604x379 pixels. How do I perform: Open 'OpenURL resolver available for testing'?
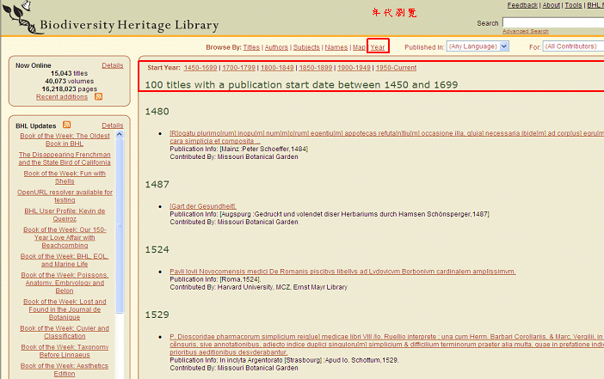click(x=65, y=196)
